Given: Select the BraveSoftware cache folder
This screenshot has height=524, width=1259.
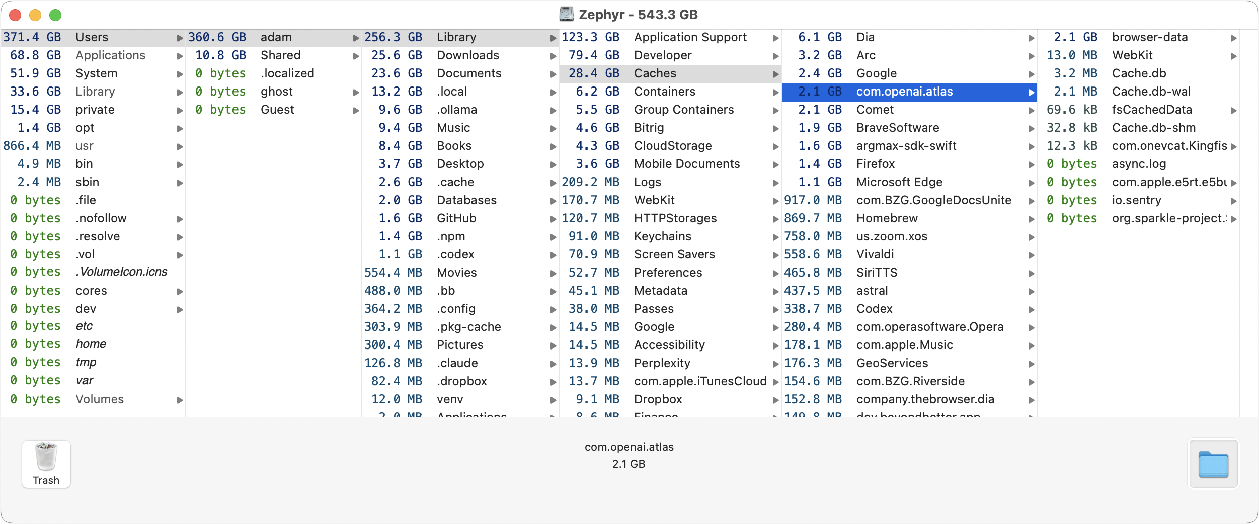Looking at the screenshot, I should [x=909, y=128].
